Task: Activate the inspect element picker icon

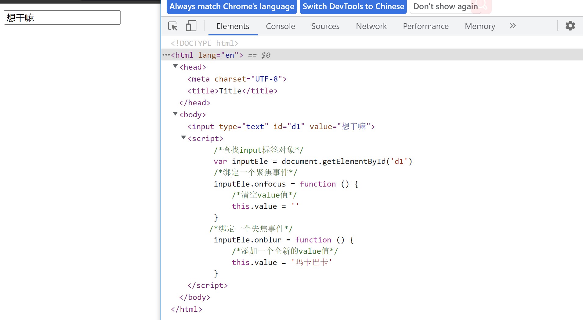Action: [x=173, y=26]
